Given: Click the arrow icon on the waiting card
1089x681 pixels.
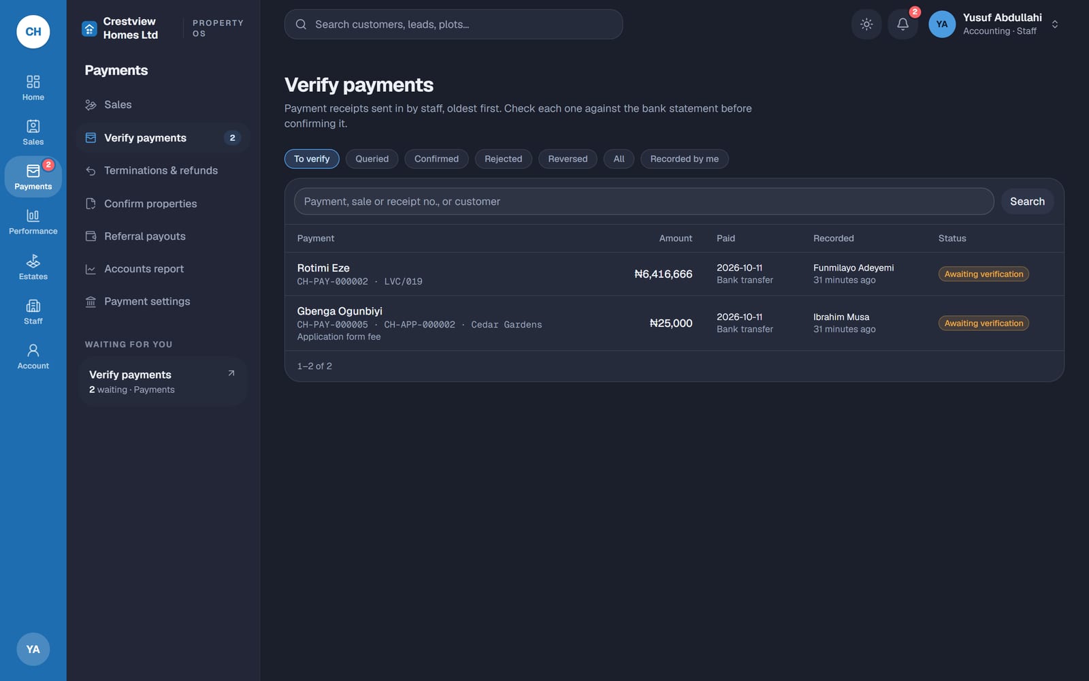Looking at the screenshot, I should (231, 373).
